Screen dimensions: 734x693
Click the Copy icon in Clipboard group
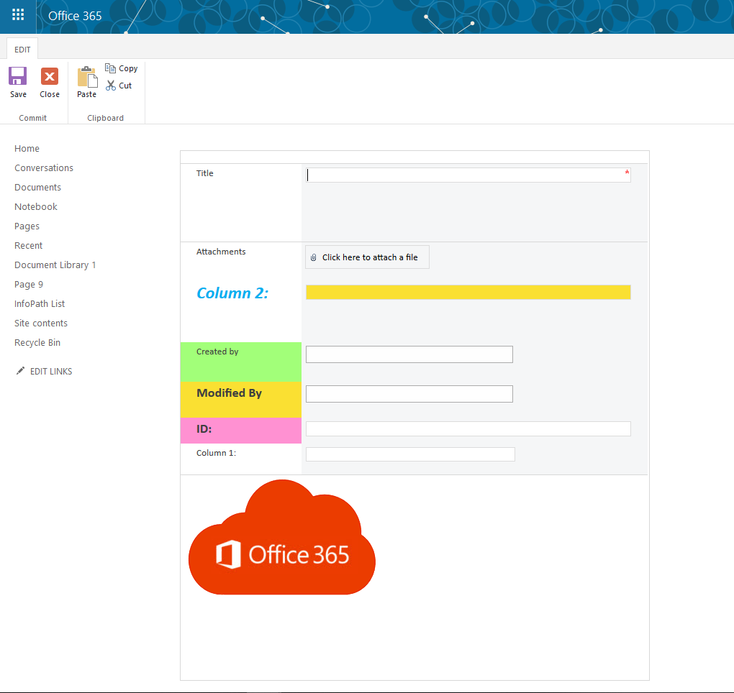(x=110, y=68)
